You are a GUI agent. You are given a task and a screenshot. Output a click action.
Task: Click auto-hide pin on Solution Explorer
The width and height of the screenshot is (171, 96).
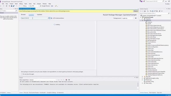tap(168, 9)
